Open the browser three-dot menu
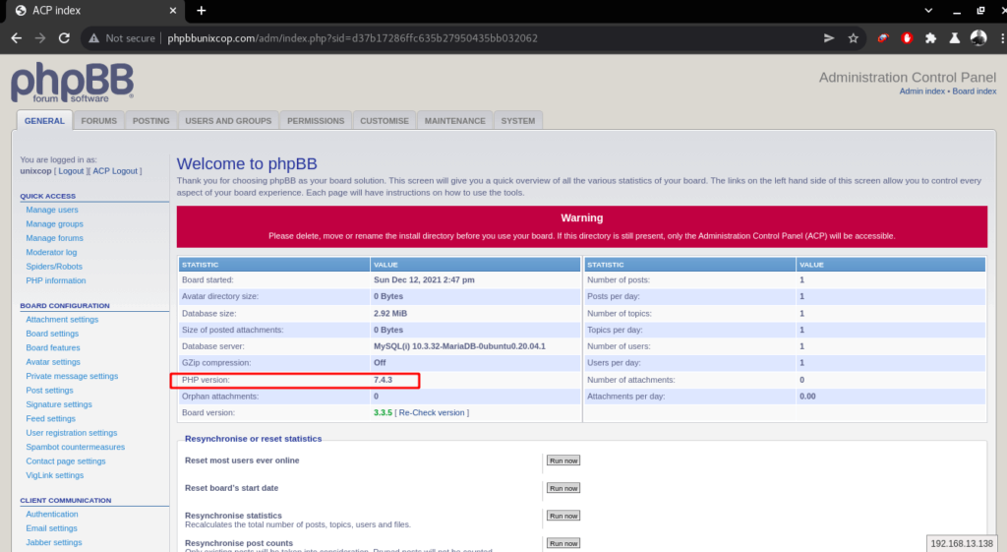Image resolution: width=1007 pixels, height=552 pixels. click(1002, 38)
